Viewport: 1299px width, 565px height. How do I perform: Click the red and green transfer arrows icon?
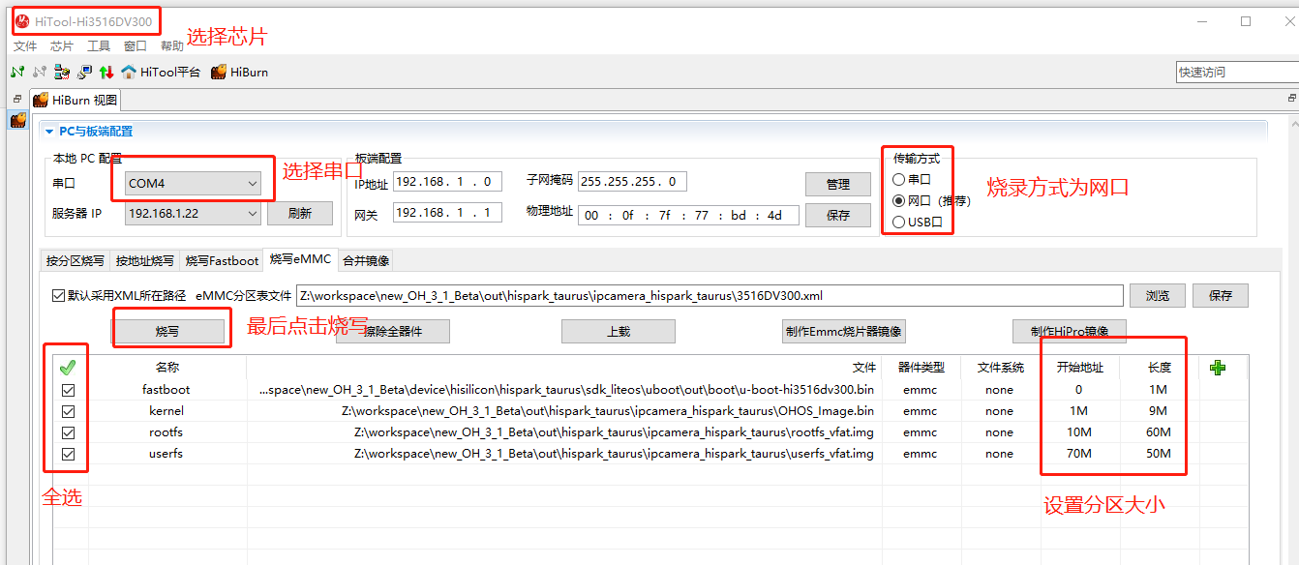click(x=106, y=72)
